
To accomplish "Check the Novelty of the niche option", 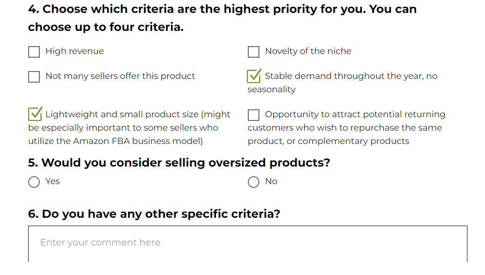I will tap(253, 52).
